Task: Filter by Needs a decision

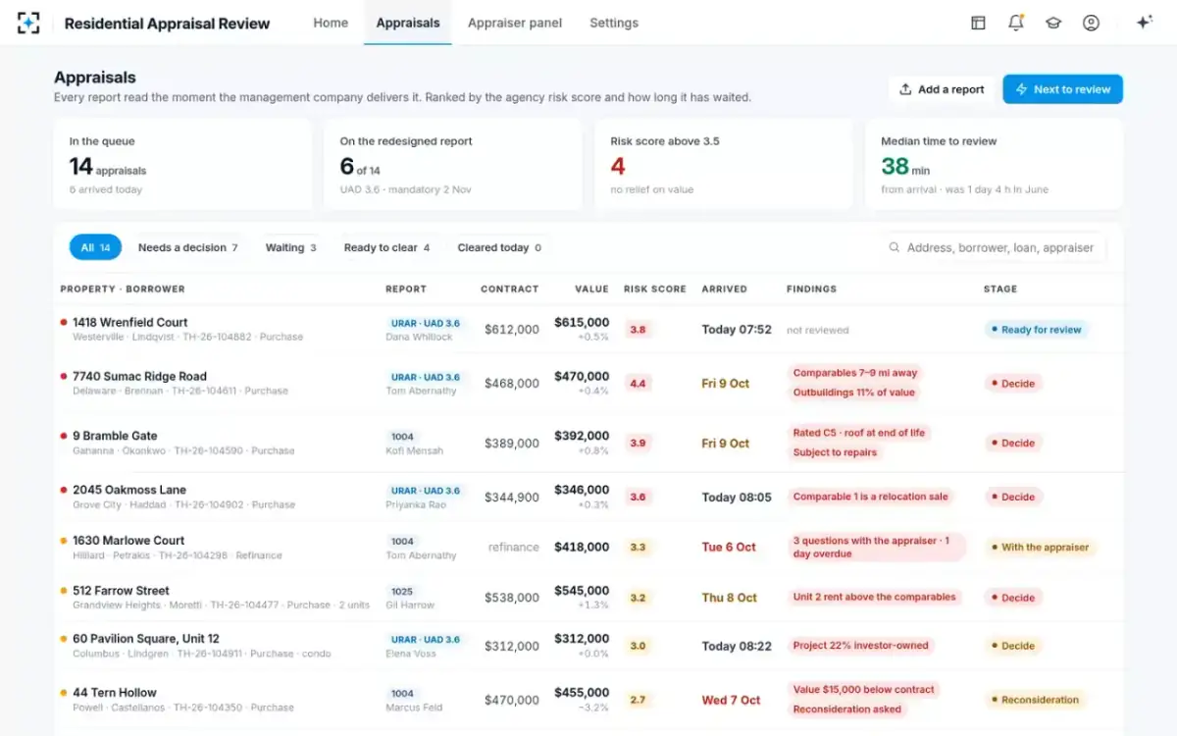Action: point(188,248)
